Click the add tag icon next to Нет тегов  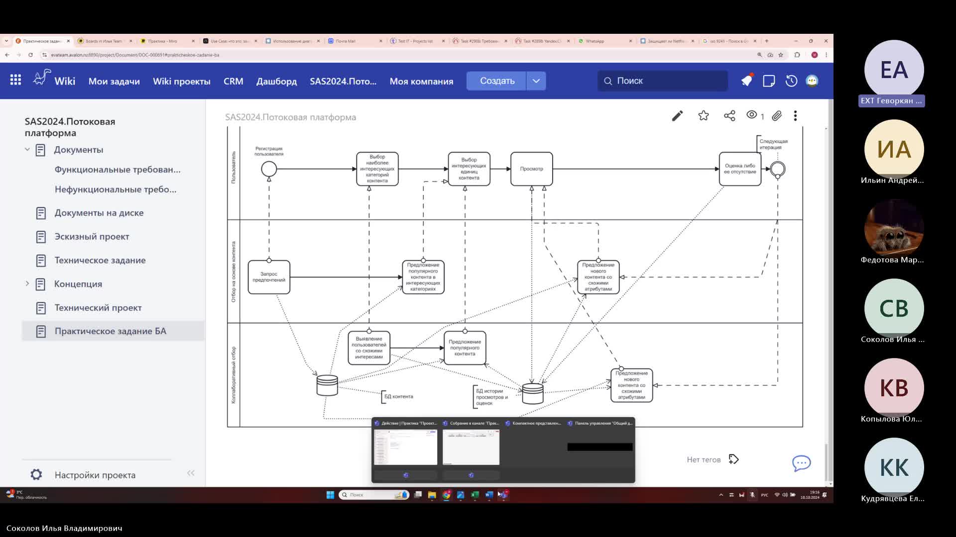pyautogui.click(x=733, y=459)
